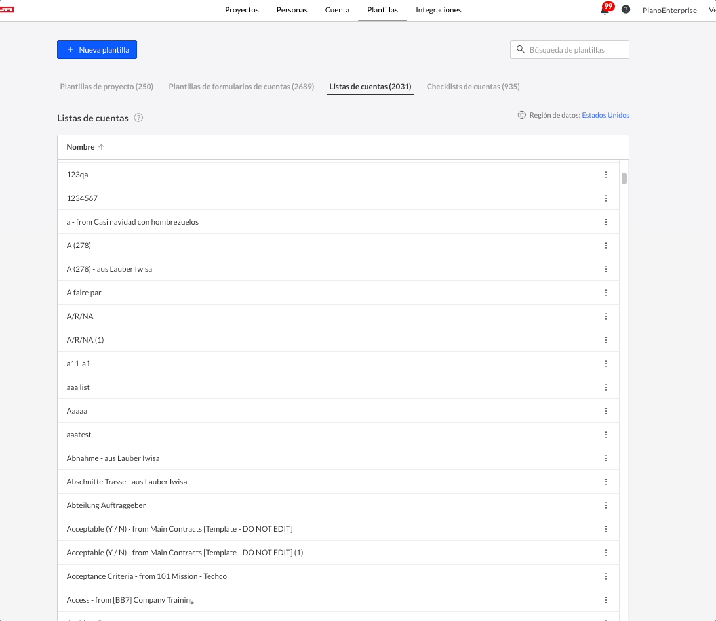Open the help question mark icon in header
Viewport: 716px width, 621px height.
pyautogui.click(x=626, y=10)
